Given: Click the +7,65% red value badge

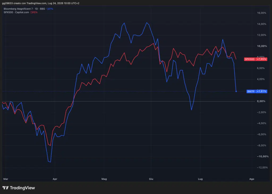Looking at the screenshot, I should [261, 59].
